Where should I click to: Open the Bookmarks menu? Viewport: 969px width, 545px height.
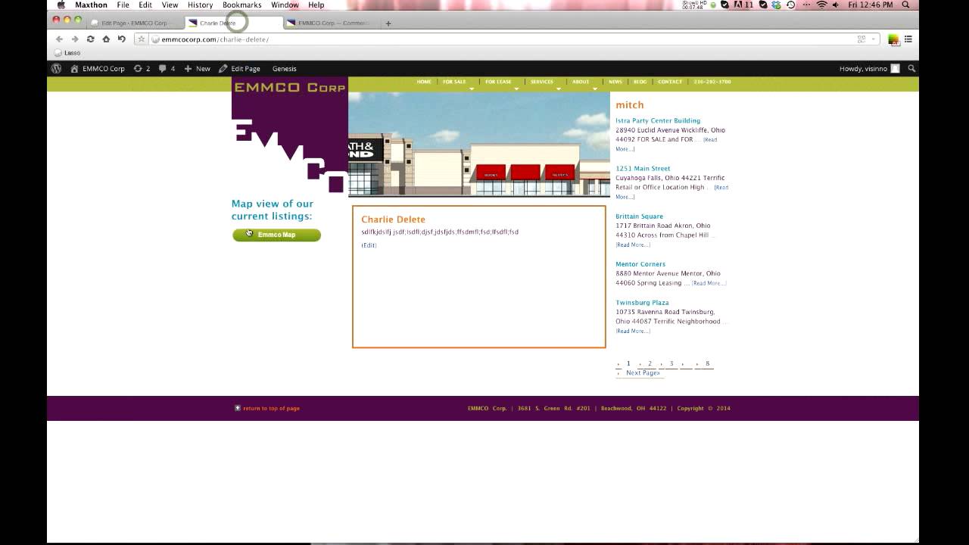click(241, 5)
